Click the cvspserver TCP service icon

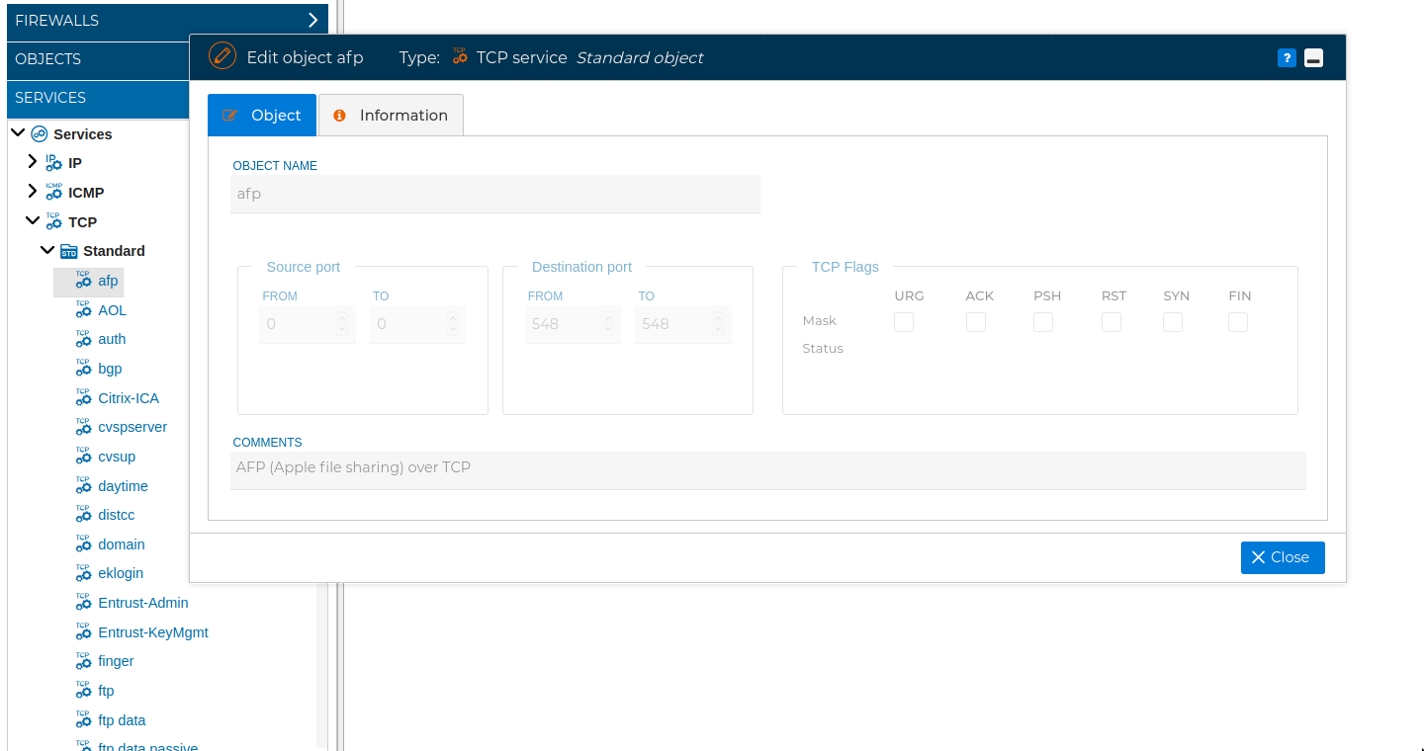[x=84, y=427]
